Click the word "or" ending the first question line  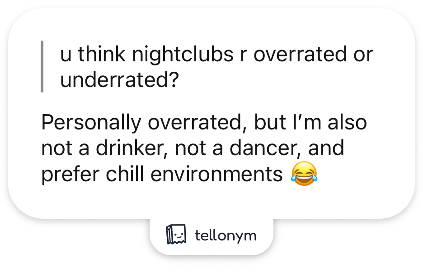(x=363, y=55)
